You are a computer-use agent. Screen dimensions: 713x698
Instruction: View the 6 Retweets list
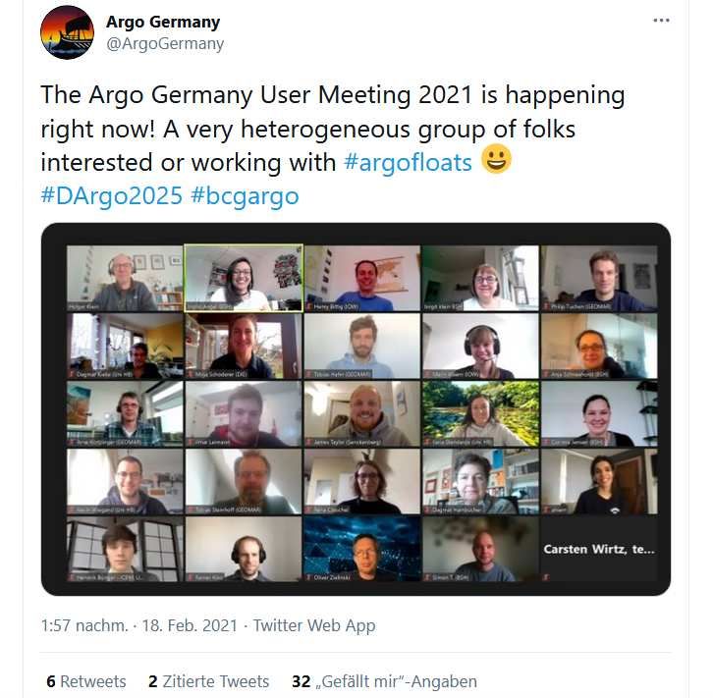(x=86, y=681)
